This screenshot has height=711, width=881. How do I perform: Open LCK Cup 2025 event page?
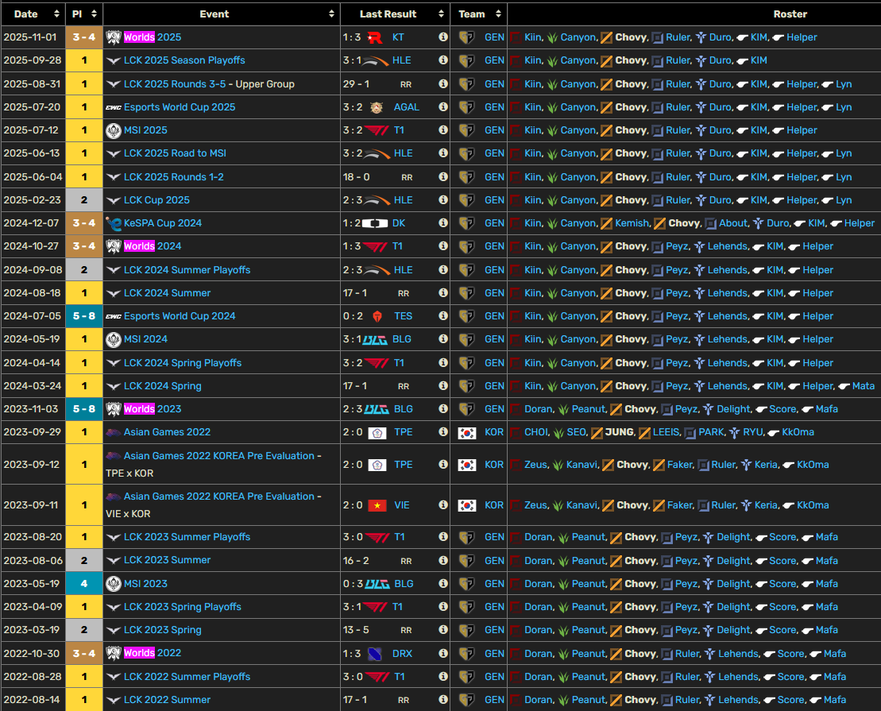click(x=156, y=199)
